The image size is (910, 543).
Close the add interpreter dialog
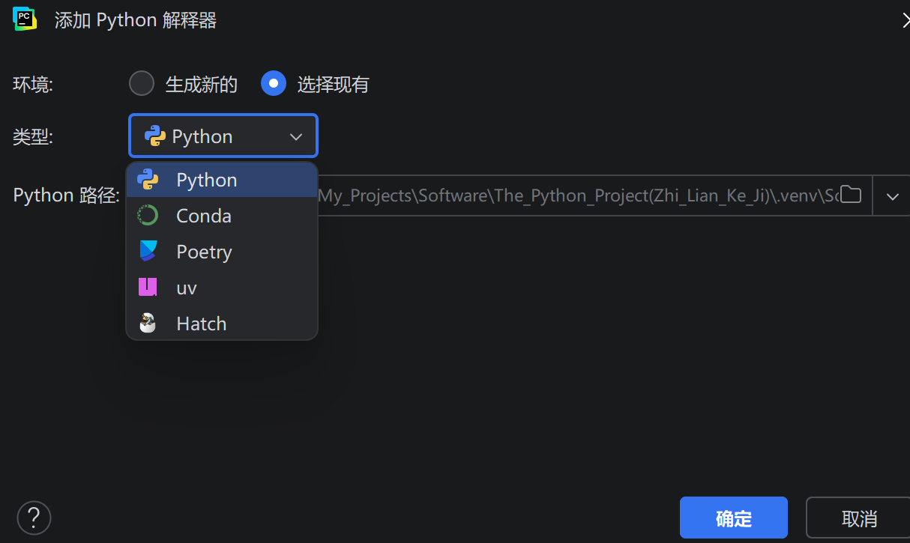point(906,20)
